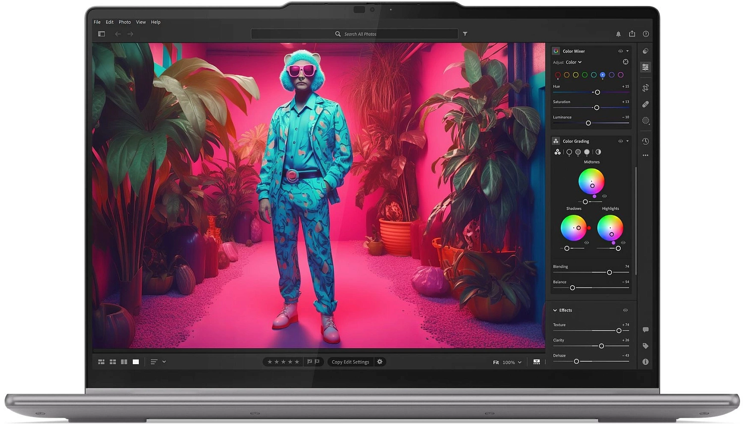Open the Healing brush tool
Image resolution: width=743 pixels, height=424 pixels.
click(645, 104)
